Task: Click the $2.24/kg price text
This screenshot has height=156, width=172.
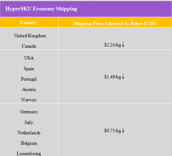Action: click(113, 45)
